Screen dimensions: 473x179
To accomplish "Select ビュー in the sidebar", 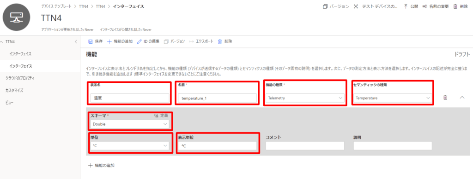I will 9,103.
